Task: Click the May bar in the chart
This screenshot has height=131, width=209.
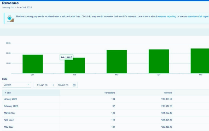Action: [200, 61]
